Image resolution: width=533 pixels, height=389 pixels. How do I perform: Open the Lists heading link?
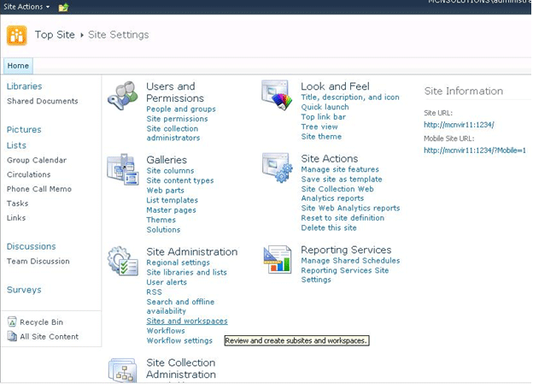(16, 145)
